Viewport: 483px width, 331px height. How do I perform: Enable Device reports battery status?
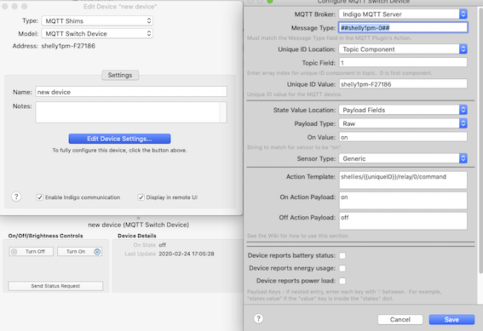click(x=342, y=255)
